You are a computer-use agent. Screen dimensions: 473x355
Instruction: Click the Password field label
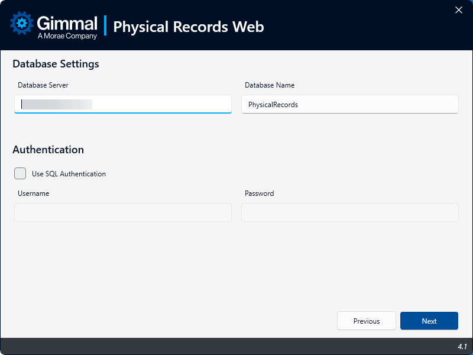(260, 193)
